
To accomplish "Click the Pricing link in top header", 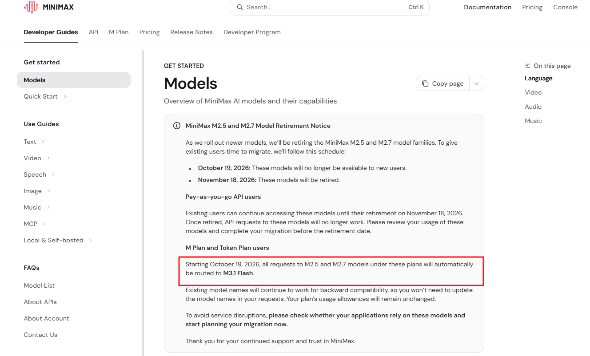I will (532, 7).
